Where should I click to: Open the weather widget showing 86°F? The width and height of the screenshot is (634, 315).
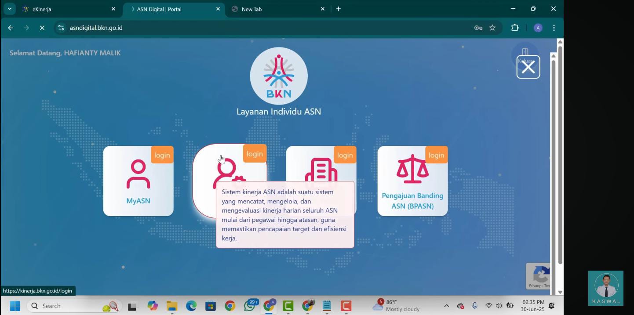click(x=396, y=305)
